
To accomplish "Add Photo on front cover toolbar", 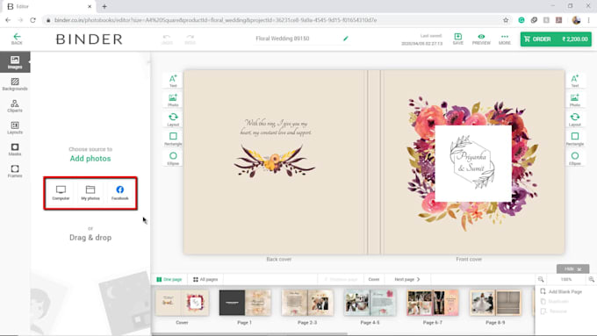I will coord(575,100).
